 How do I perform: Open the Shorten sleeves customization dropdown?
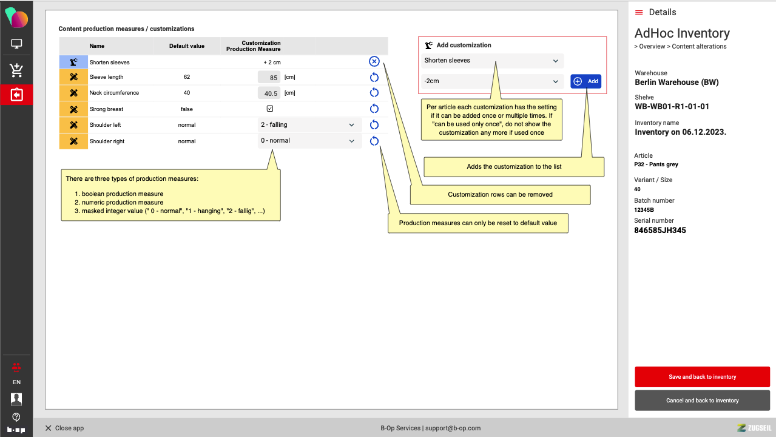pos(492,61)
